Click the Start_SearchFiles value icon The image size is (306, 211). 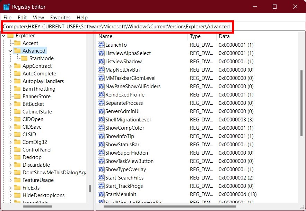point(101,177)
